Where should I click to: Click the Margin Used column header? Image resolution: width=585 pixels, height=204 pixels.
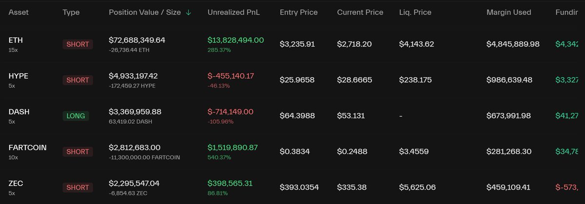coord(508,12)
